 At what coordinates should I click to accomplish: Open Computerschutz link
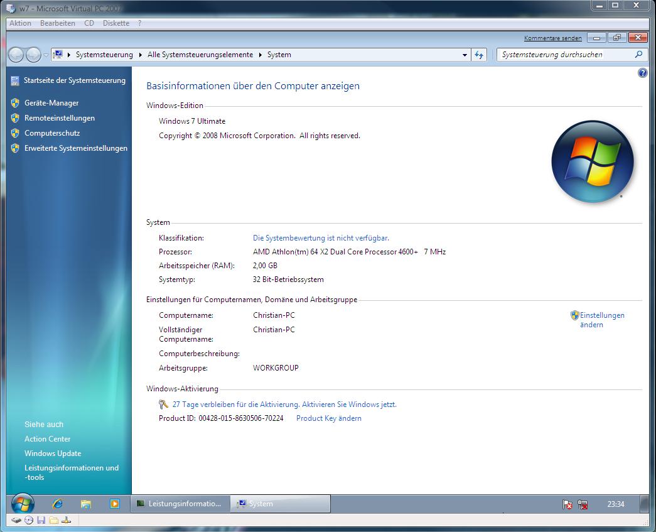click(52, 133)
